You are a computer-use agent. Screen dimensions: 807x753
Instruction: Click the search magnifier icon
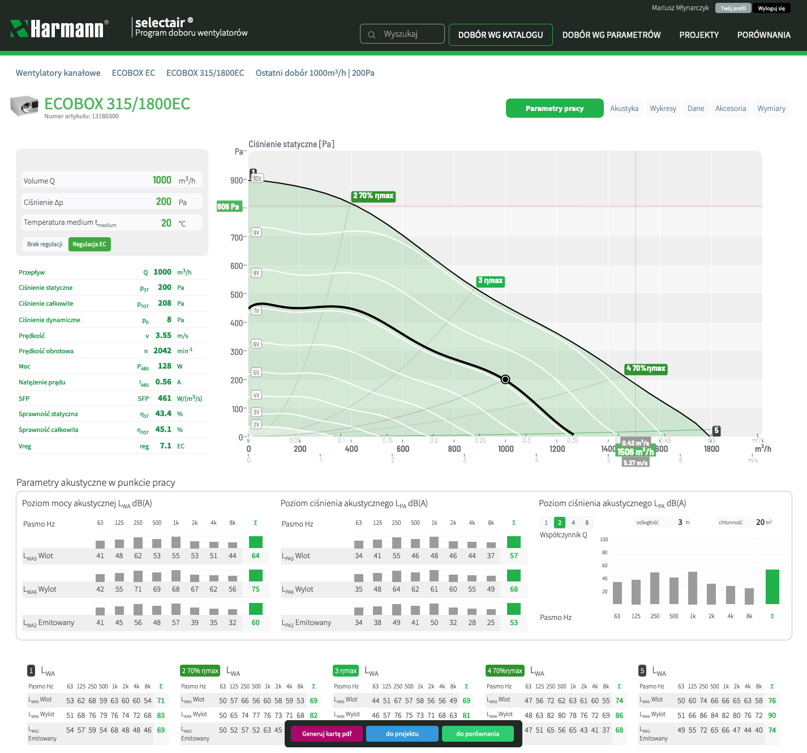click(x=372, y=35)
